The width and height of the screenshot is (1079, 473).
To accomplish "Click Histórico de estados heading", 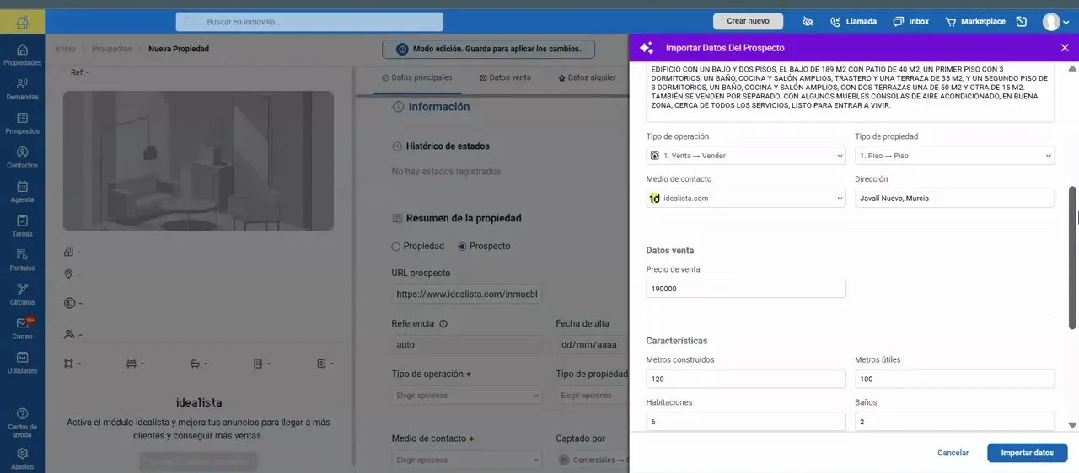I will pos(448,146).
